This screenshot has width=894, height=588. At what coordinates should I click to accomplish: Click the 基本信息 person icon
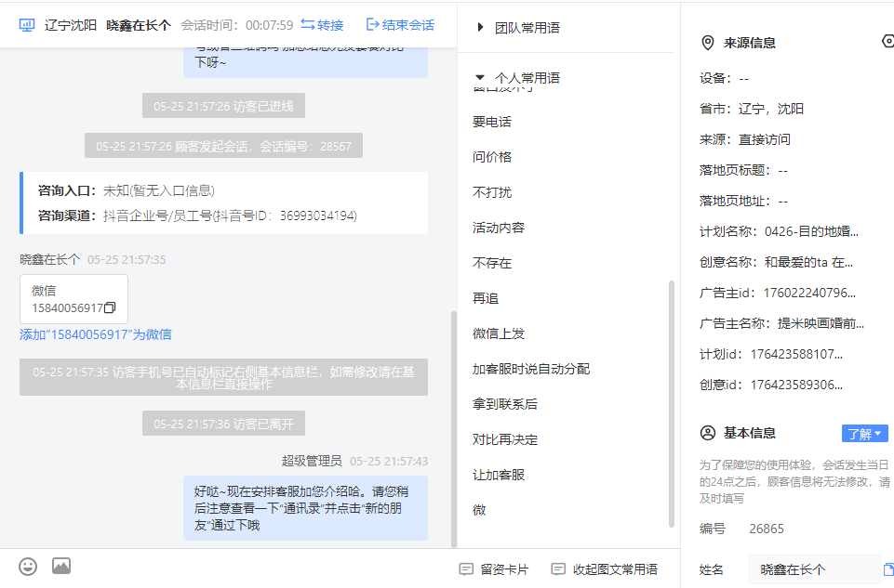coord(708,433)
